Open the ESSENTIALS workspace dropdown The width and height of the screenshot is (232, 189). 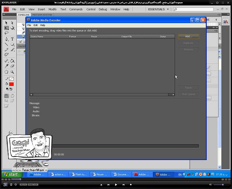(158, 9)
